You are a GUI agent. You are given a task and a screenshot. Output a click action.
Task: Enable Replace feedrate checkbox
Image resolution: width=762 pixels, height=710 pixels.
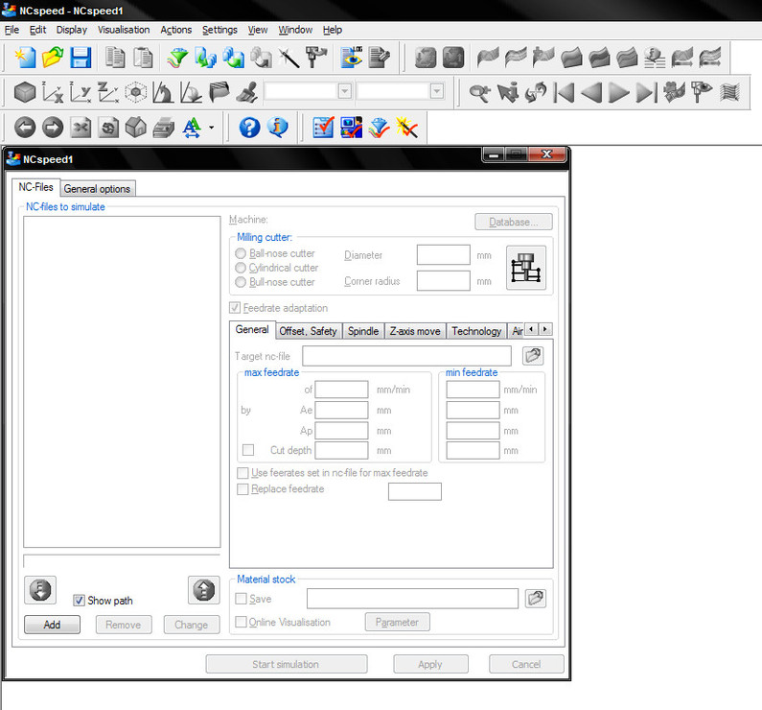click(242, 488)
